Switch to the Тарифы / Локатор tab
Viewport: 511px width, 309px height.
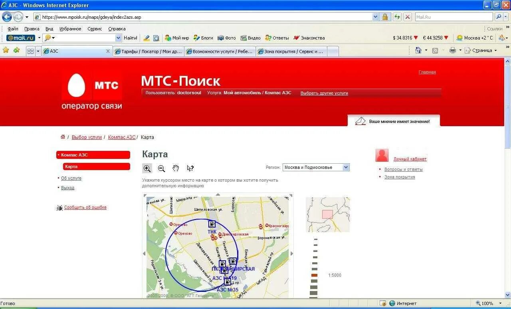(x=149, y=51)
